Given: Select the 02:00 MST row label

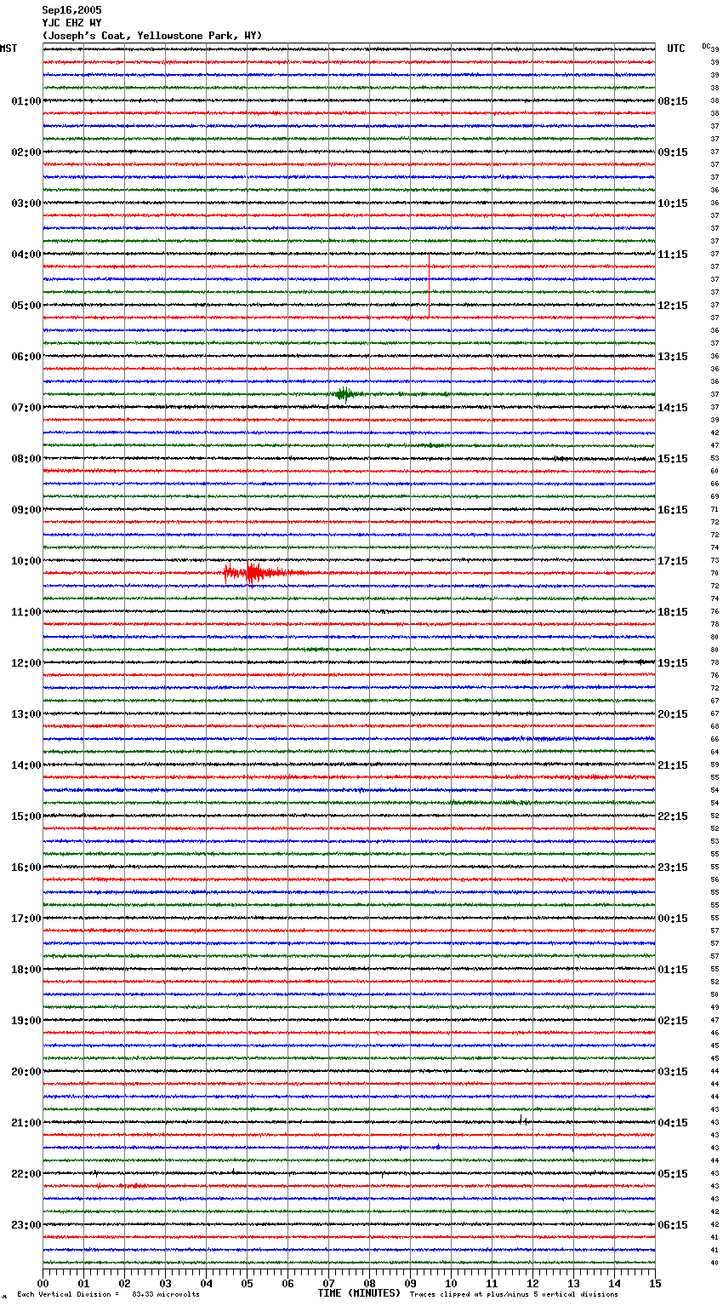Looking at the screenshot, I should [26, 152].
